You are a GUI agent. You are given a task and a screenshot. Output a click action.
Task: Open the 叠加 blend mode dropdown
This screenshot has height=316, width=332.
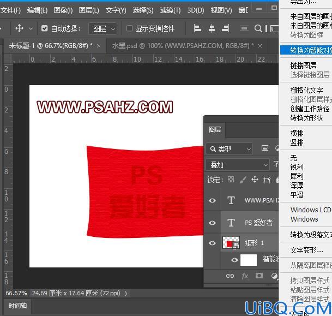point(238,165)
